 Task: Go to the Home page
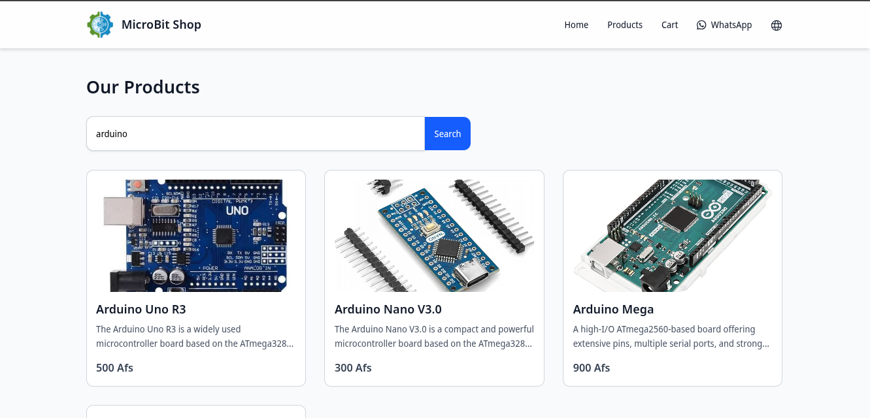(577, 25)
